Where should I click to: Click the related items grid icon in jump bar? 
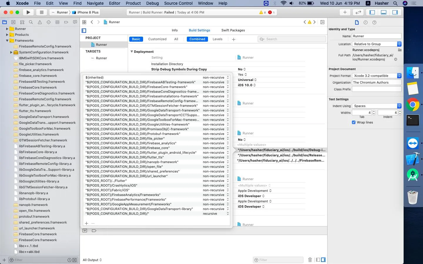(84, 22)
